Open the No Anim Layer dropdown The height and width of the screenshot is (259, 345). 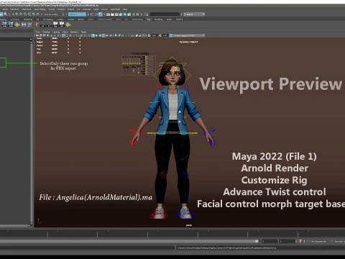339,241
